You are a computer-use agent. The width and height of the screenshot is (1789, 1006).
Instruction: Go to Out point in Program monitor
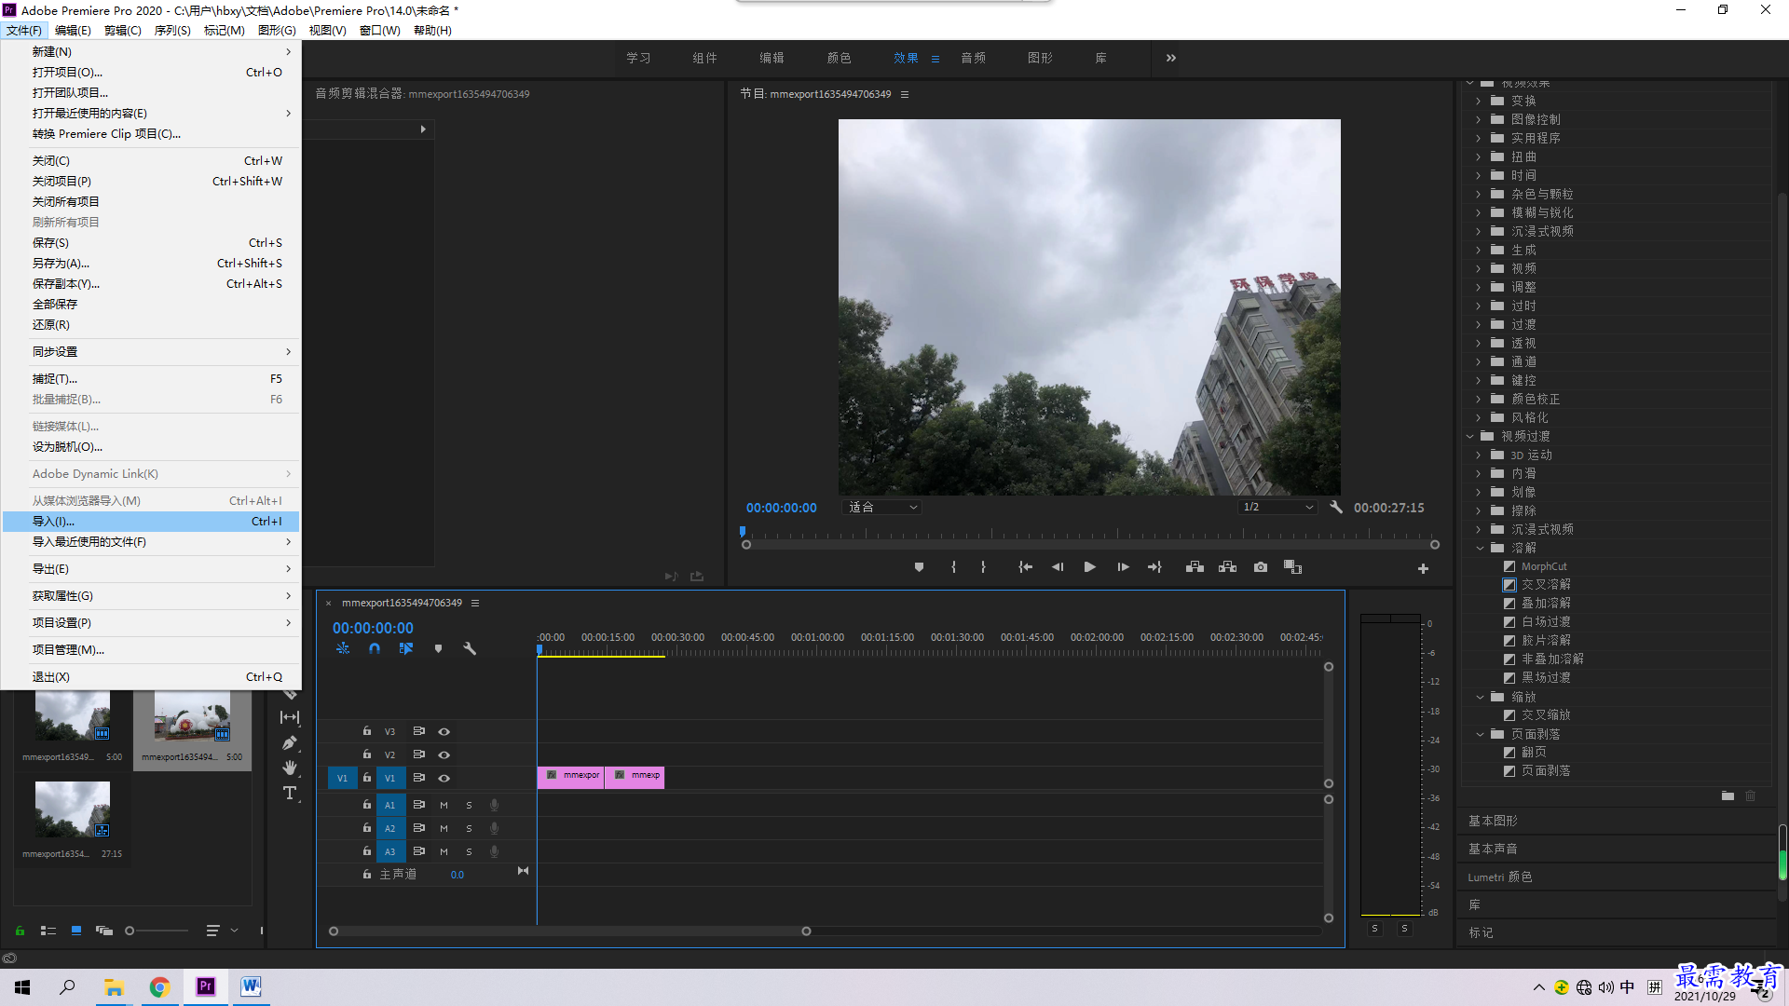point(1154,567)
